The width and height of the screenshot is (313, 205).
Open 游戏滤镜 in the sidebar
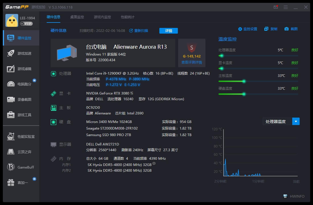[21, 69]
